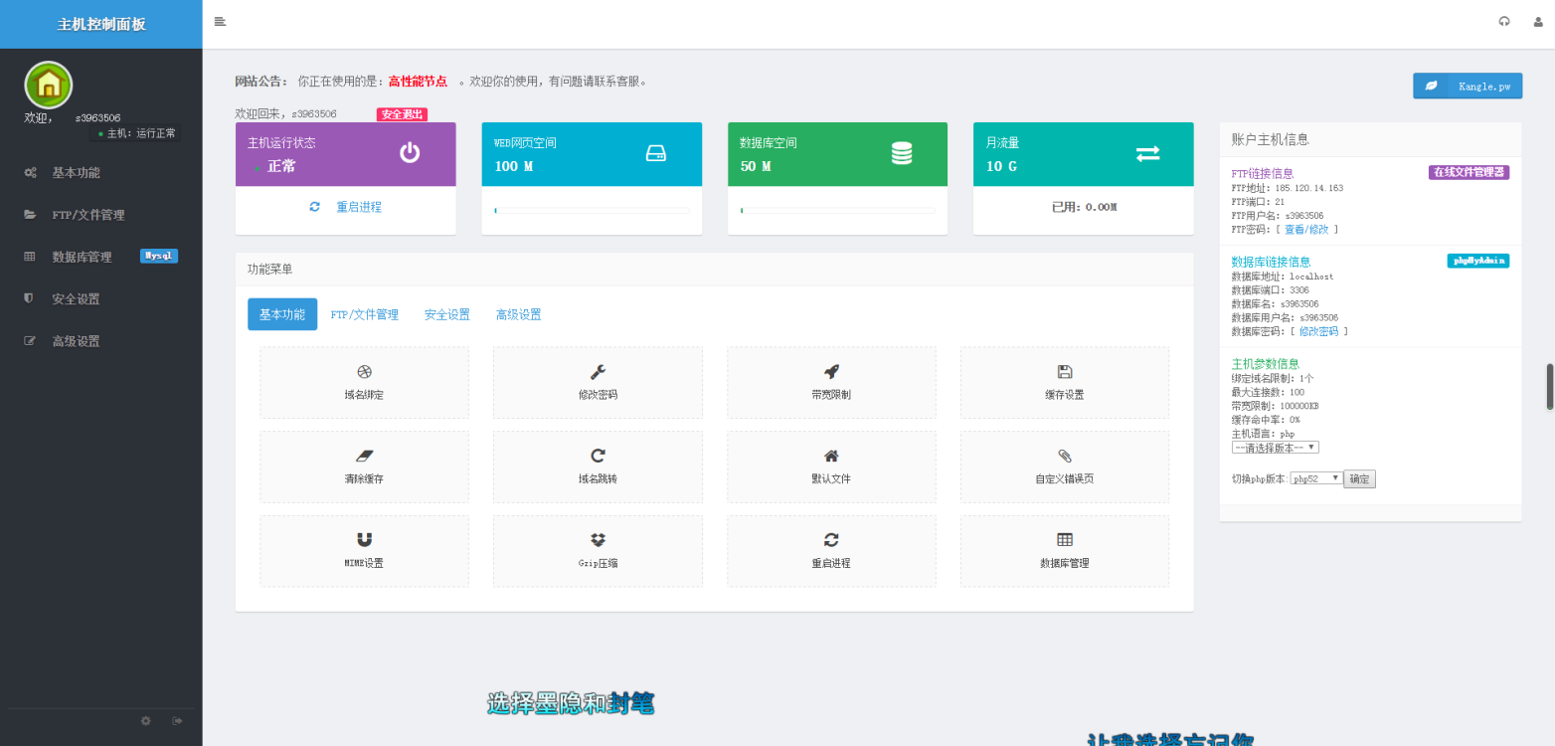Open the Gzip压缩 tile
This screenshot has width=1555, height=746.
click(x=598, y=551)
